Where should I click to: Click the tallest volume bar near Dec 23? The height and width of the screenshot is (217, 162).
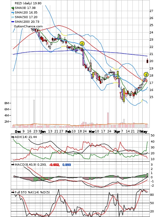[34, 114]
